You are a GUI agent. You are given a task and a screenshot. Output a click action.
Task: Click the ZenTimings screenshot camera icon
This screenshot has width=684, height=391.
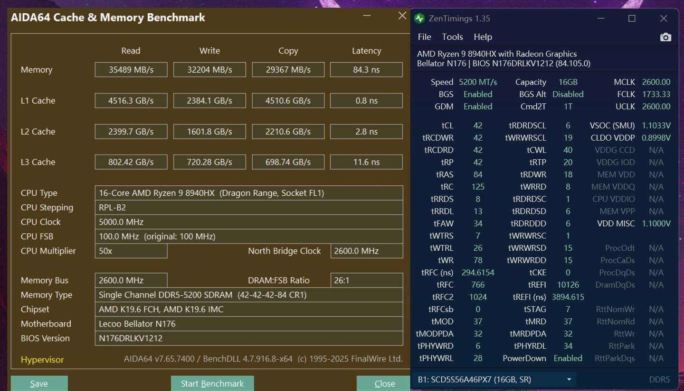pos(665,37)
